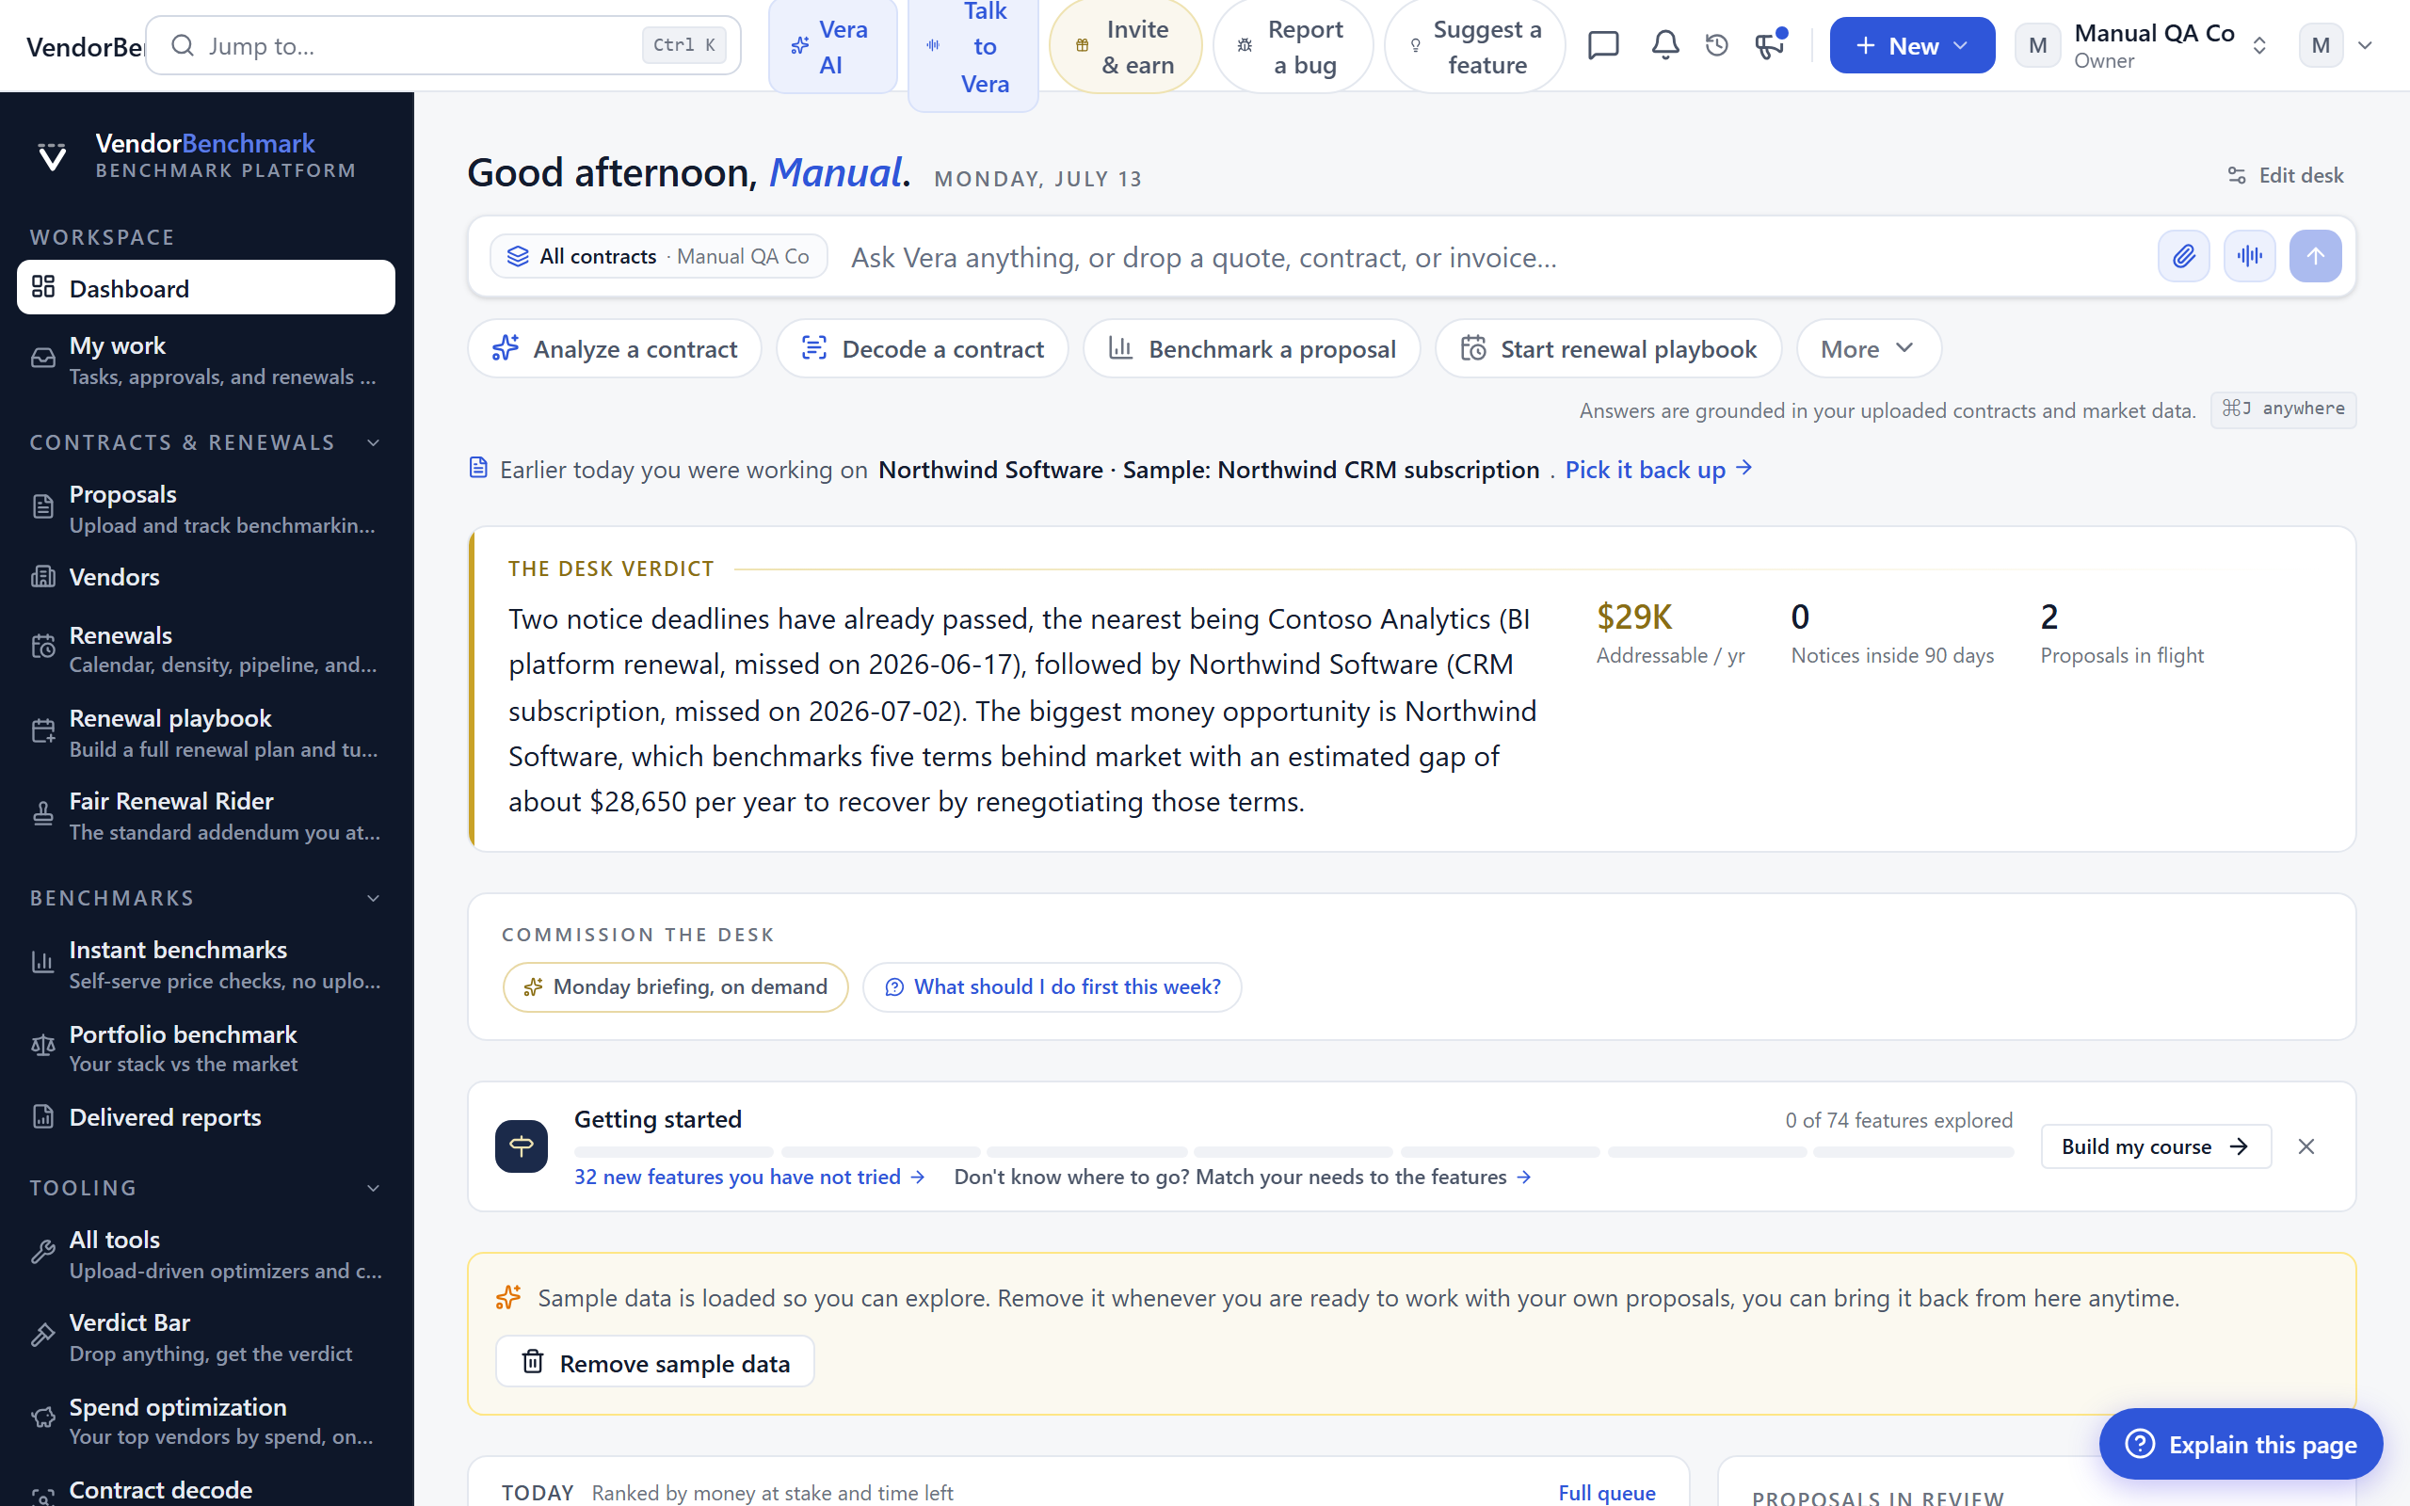Click the send arrow icon in Vera input
Viewport: 2410px width, 1506px height.
pos(2314,257)
